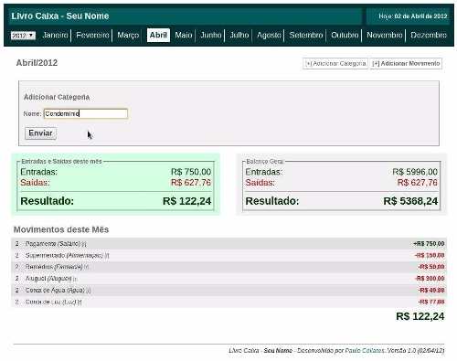Click the monthly Saídas value R$ 627,76
The height and width of the screenshot is (361, 457).
tap(191, 183)
